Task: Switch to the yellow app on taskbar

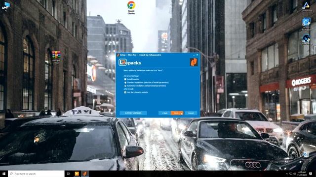Action: [x=77, y=174]
